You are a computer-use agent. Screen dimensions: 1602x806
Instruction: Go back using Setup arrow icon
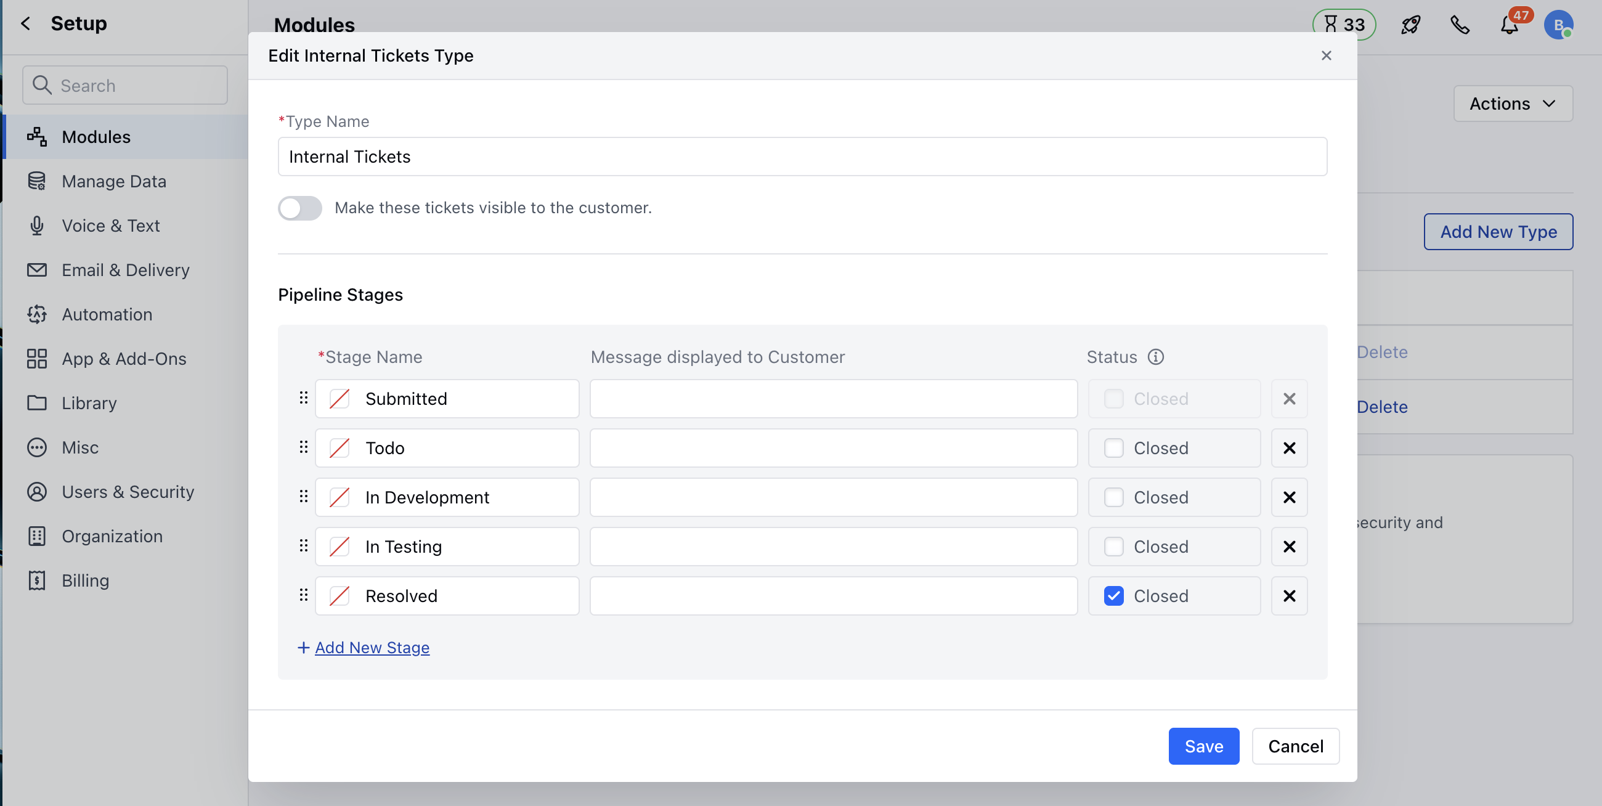pos(25,23)
